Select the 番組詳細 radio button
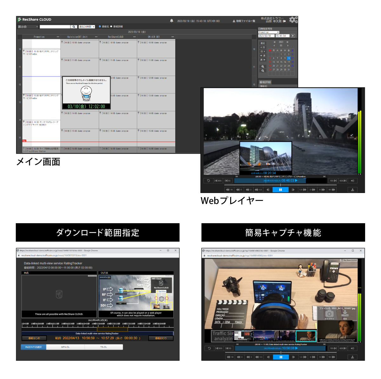 coord(111,26)
